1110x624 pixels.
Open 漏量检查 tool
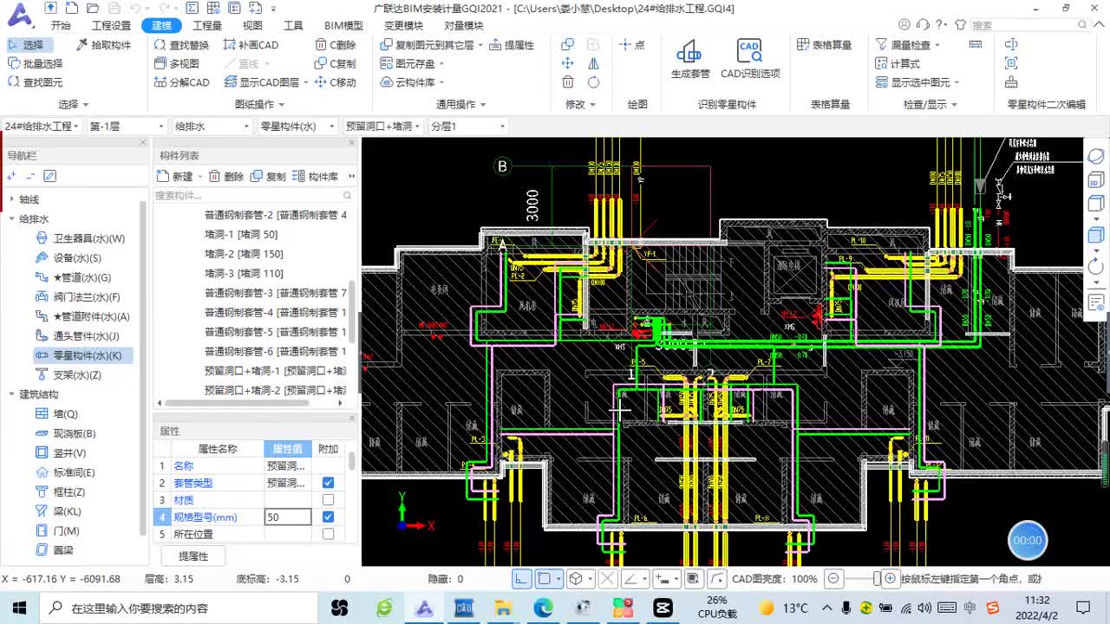tap(907, 44)
